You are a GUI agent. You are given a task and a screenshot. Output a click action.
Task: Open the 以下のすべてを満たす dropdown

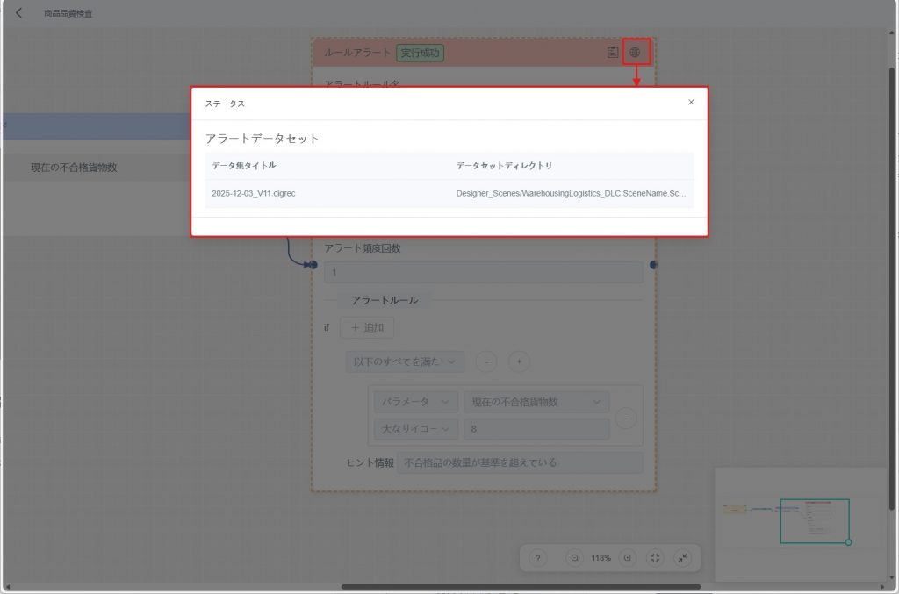(x=405, y=361)
